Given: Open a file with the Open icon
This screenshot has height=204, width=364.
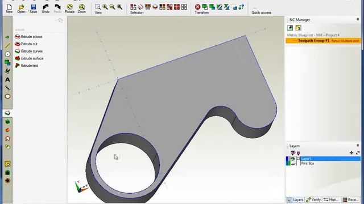Looking at the screenshot, I should click(x=21, y=8).
